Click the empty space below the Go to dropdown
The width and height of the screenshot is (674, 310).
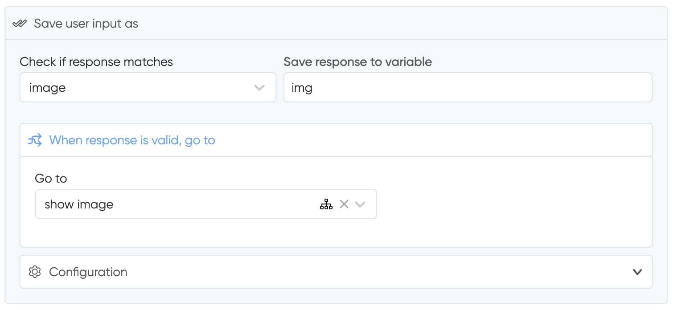coord(336,232)
